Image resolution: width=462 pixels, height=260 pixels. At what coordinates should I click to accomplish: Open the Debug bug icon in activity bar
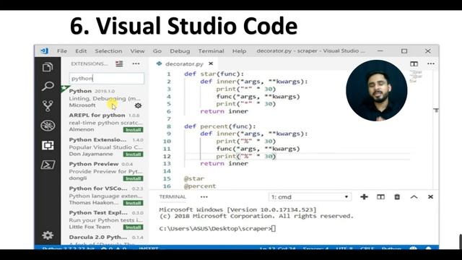[x=48, y=126]
